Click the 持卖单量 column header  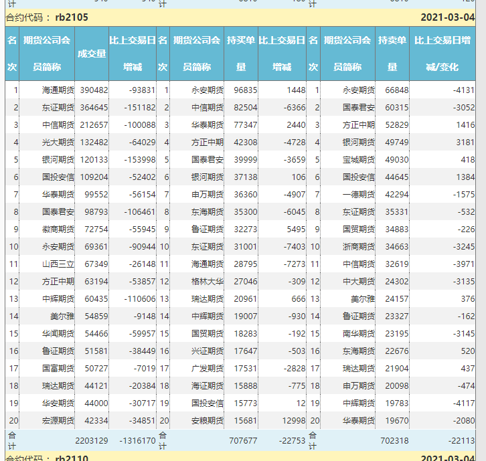click(392, 54)
